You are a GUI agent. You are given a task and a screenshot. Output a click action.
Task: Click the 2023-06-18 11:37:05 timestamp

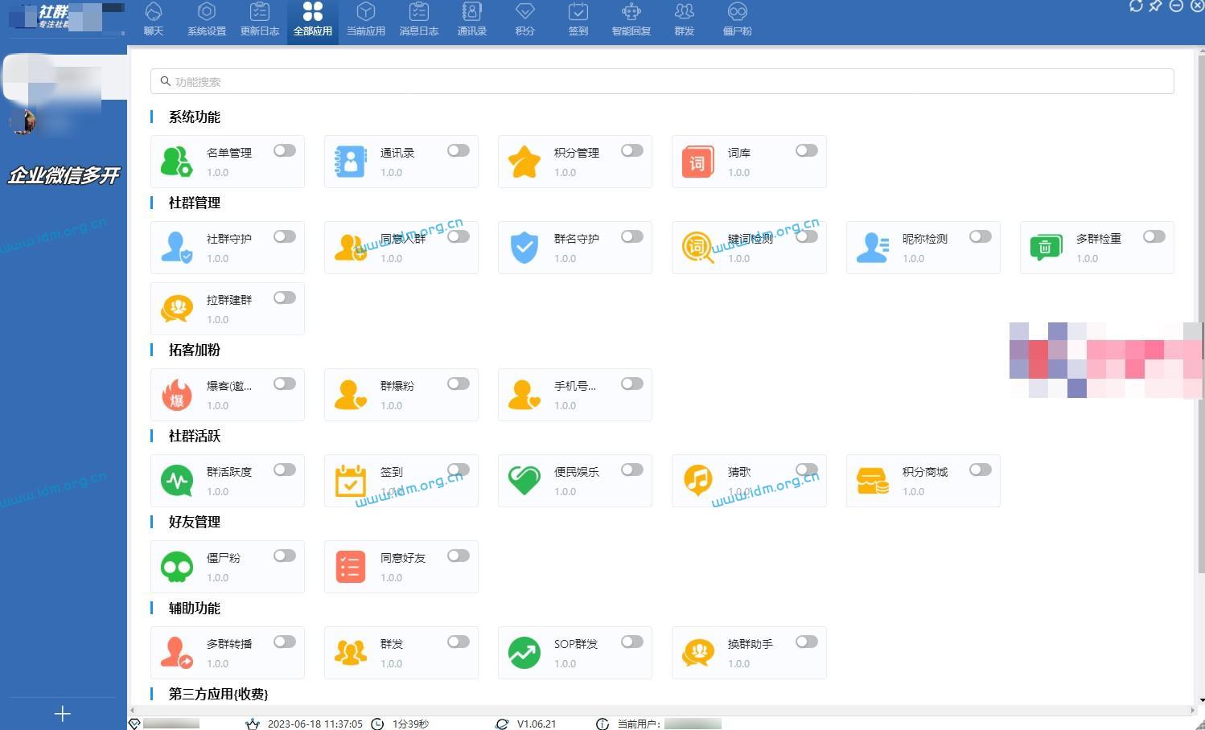[315, 724]
